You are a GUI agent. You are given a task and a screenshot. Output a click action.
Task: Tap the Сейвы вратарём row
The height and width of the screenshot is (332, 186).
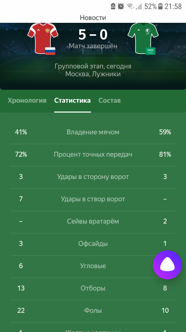pyautogui.click(x=93, y=222)
